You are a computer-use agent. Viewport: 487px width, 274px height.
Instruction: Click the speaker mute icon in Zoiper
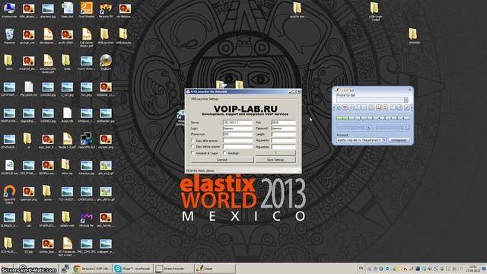(407, 127)
